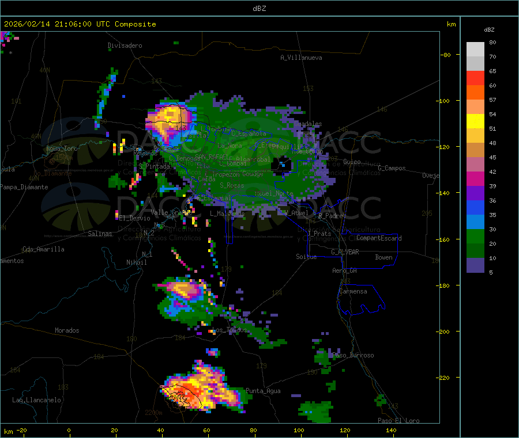Image resolution: width=519 pixels, height=438 pixels.
Task: Click the 'Morados' map label
Action: pos(67,330)
